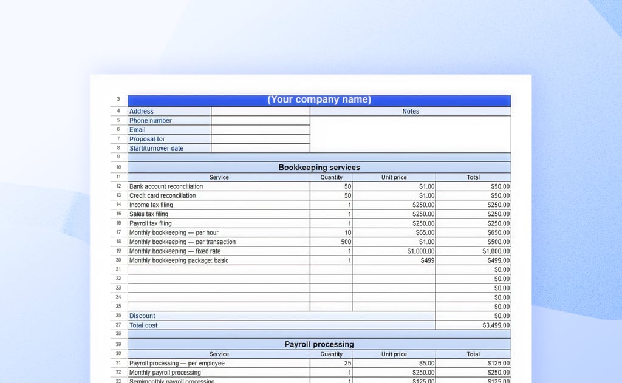Select 'Monthly bookkeeping — fixed rate' cell

(x=219, y=251)
